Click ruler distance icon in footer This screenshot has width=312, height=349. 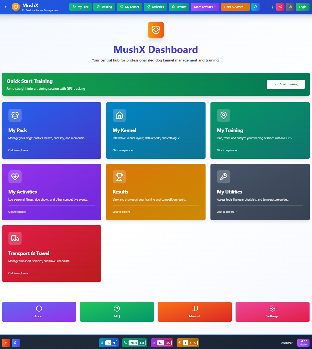point(125,343)
